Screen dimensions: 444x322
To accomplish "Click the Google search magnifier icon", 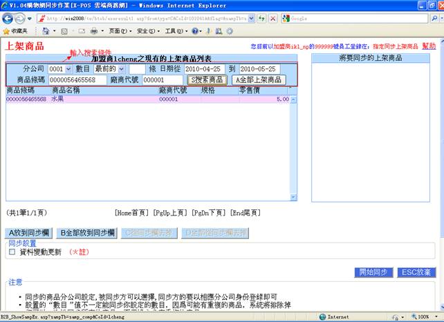I will tap(434, 18).
